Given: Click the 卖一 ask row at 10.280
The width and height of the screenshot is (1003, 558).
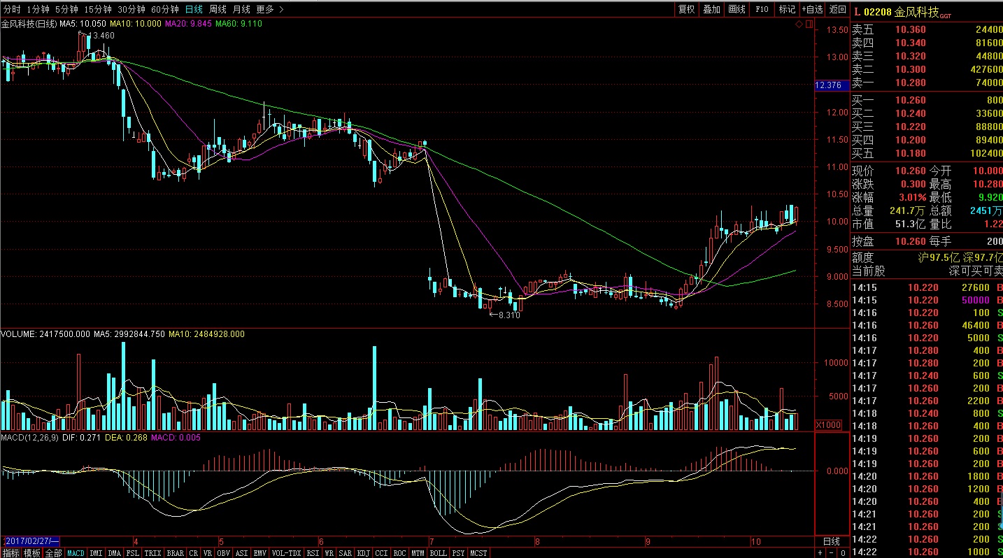Looking at the screenshot, I should [x=927, y=83].
